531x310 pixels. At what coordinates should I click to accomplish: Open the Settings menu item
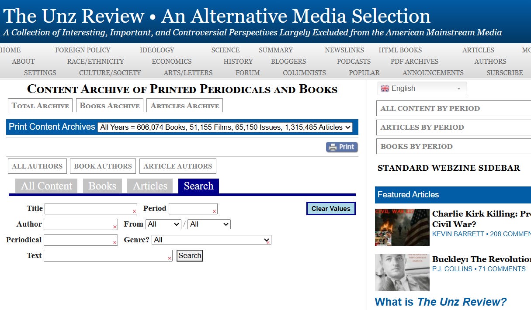[x=40, y=73]
